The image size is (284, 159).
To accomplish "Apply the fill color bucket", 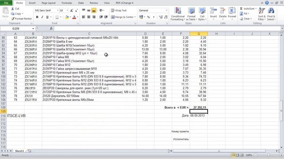I will [x=67, y=17].
